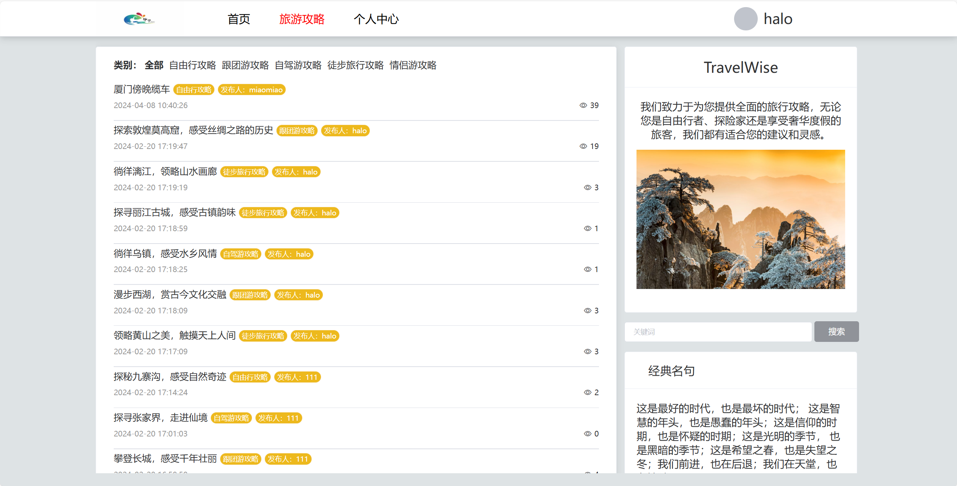Image resolution: width=957 pixels, height=486 pixels.
Task: Click the site logo icon
Action: coord(139,19)
